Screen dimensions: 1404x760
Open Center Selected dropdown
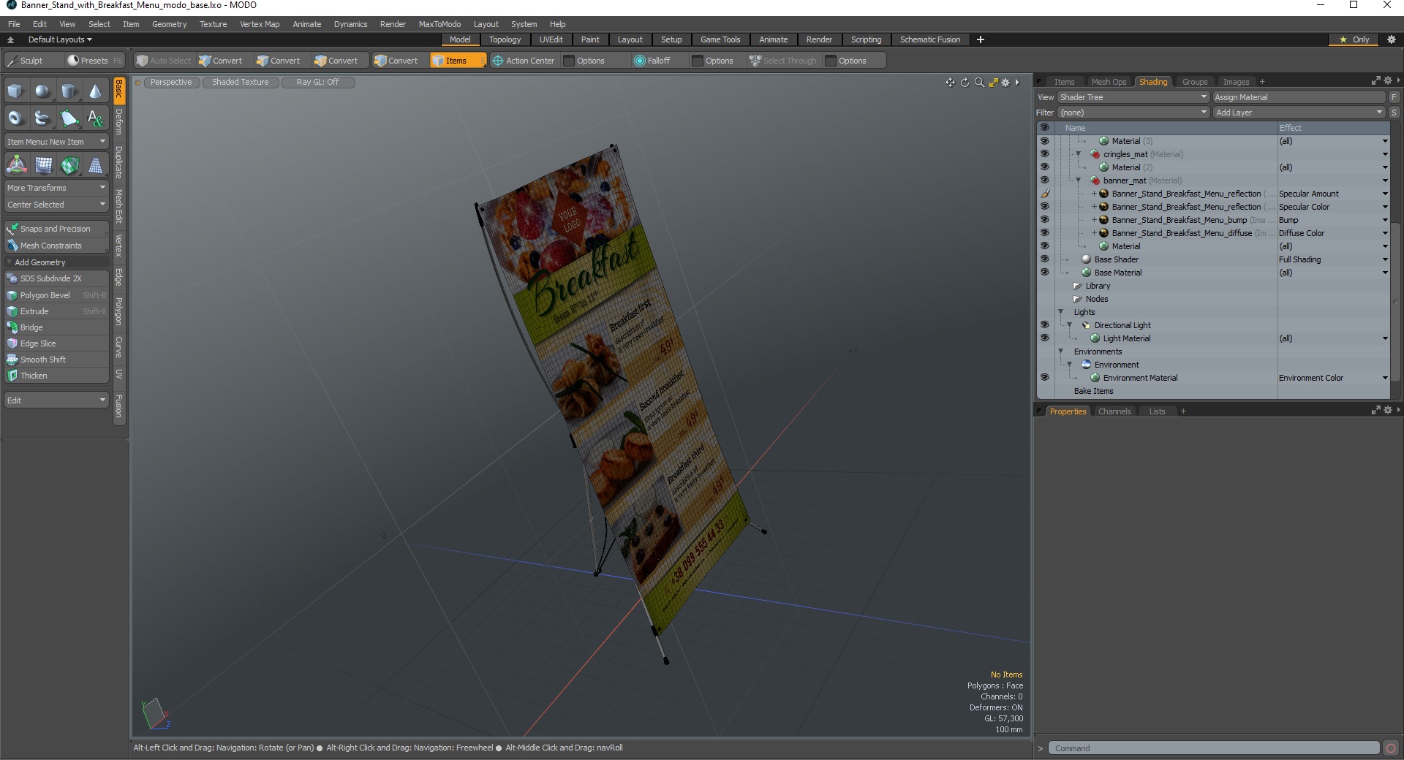(56, 205)
